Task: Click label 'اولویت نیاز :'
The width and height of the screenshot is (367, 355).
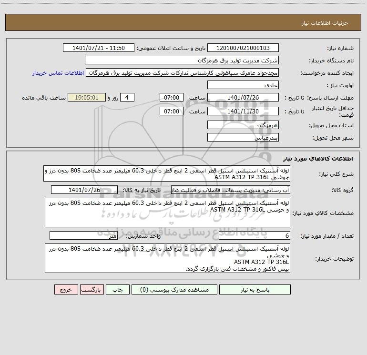Action: pyautogui.click(x=340, y=85)
